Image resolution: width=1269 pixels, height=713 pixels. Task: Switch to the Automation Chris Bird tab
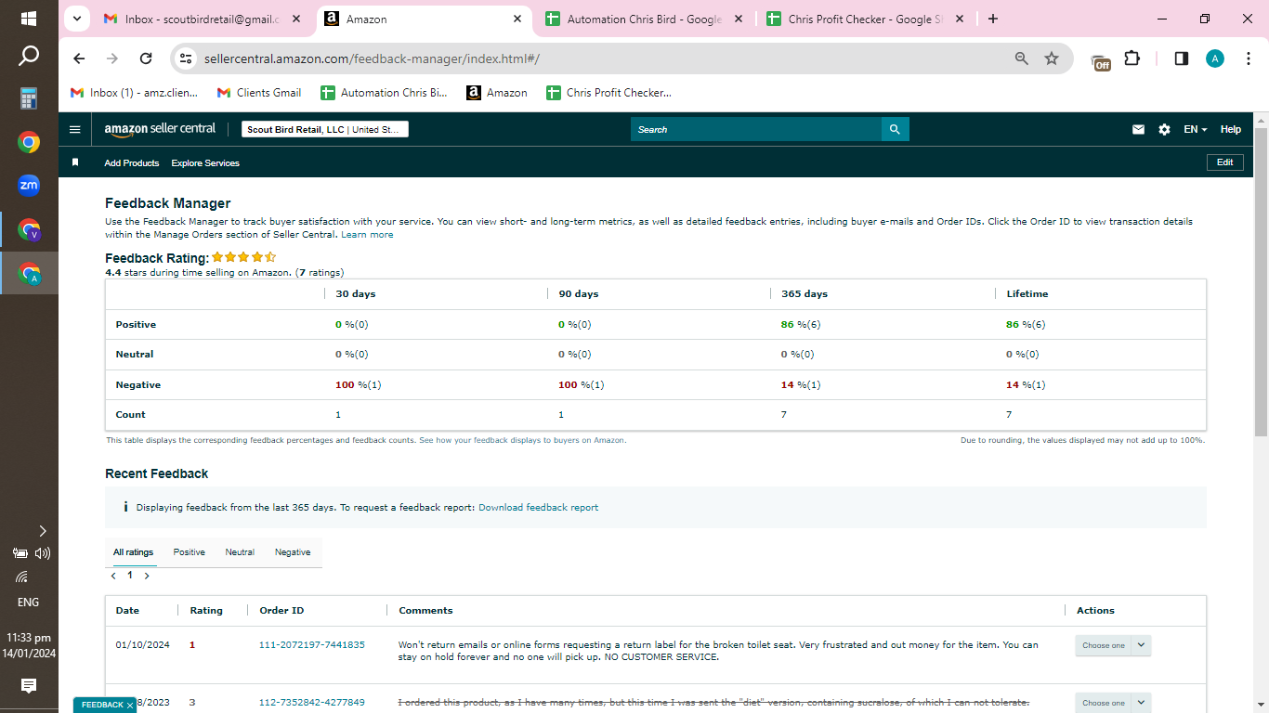tap(644, 19)
